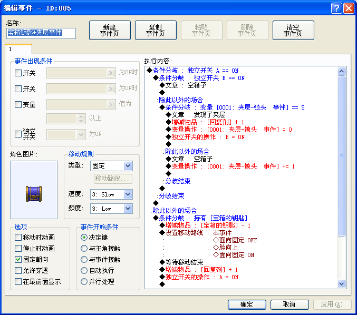357x315 pixels.
Task: Select event page tab 1
Action: click(x=18, y=49)
